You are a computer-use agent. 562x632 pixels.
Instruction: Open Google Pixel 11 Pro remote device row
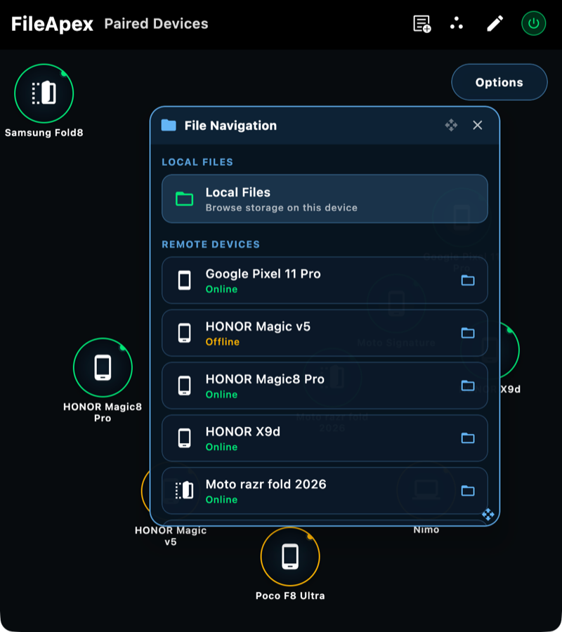(325, 280)
